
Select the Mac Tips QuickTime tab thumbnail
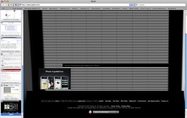11,29
